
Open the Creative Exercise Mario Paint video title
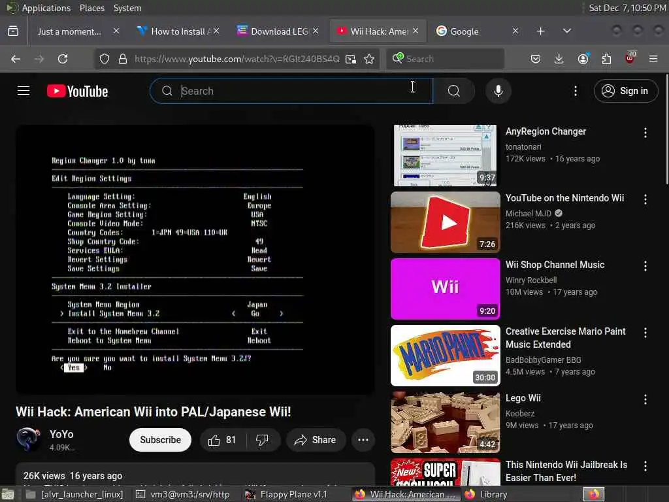pyautogui.click(x=565, y=338)
